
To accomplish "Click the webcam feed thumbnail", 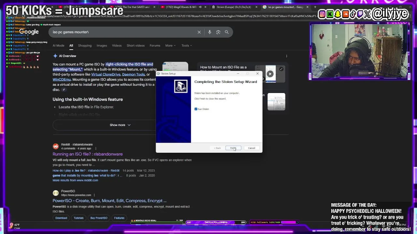I will pyautogui.click(x=359, y=51).
